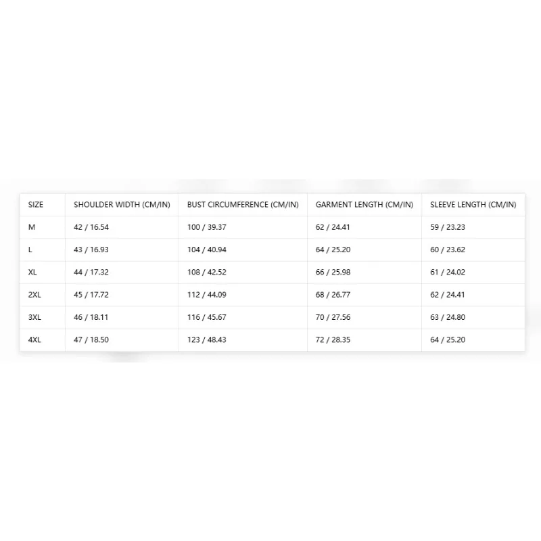Select bust cell 123 / 48.43
Screen dimensions: 541x541
pos(207,340)
